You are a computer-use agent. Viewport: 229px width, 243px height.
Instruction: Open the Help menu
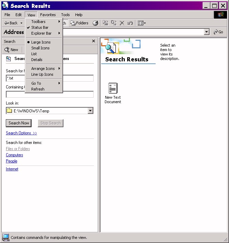click(x=79, y=15)
